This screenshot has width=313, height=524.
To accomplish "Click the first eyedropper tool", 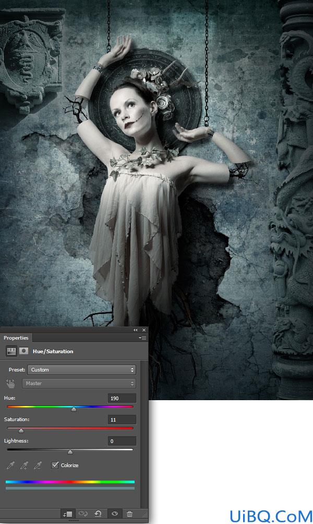I will tap(10, 465).
